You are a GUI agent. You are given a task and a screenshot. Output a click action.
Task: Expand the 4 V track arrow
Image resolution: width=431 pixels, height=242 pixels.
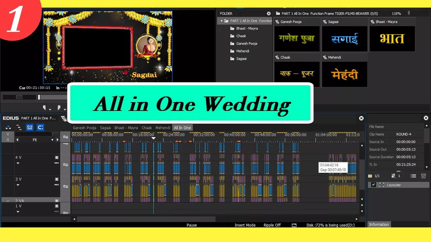coord(18,163)
